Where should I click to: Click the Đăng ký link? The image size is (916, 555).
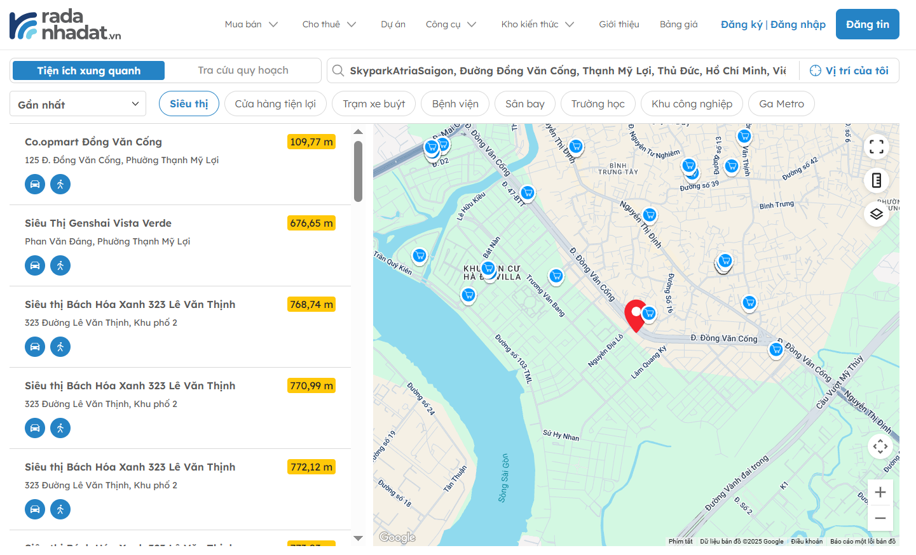tap(741, 24)
